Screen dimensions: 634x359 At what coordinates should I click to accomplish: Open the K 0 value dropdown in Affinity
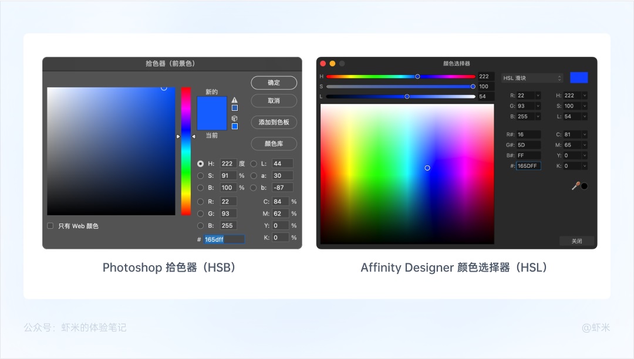[x=585, y=166]
